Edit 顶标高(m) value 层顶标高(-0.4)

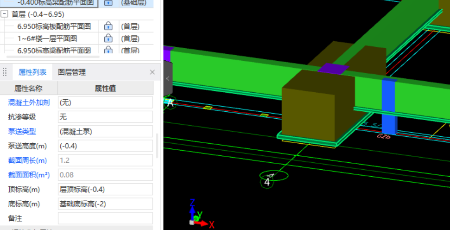(x=105, y=190)
